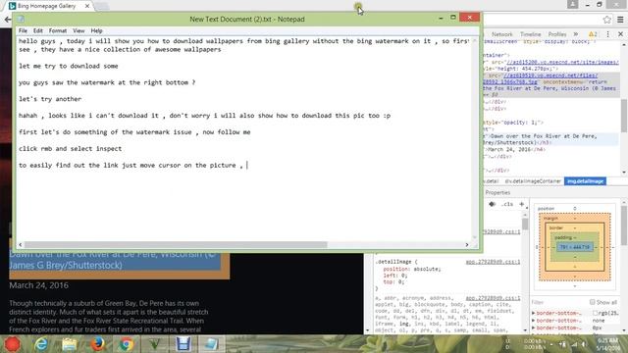Click the volume icon in system tray

tap(585, 344)
